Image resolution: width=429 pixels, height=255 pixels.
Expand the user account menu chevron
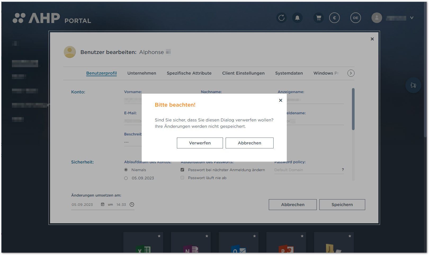(x=412, y=18)
